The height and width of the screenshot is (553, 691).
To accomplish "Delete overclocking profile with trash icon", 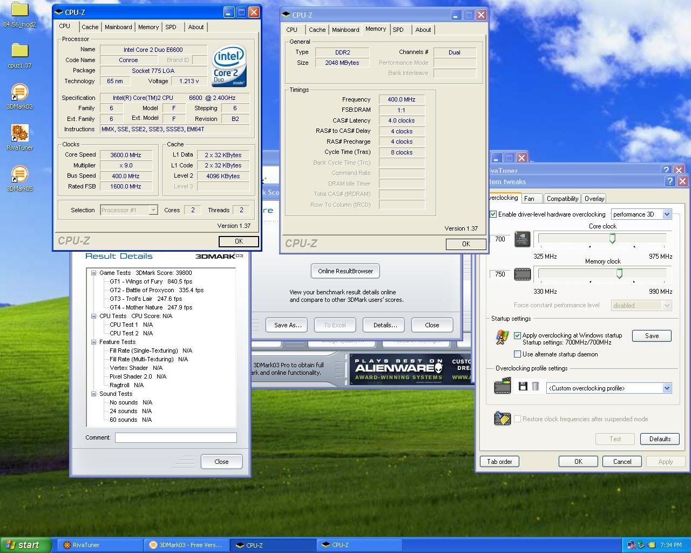I will coord(536,386).
